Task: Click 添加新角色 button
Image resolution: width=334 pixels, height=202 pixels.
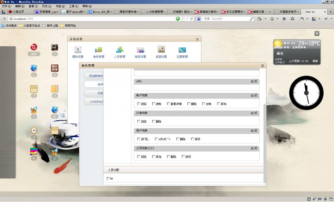Action: [94, 76]
